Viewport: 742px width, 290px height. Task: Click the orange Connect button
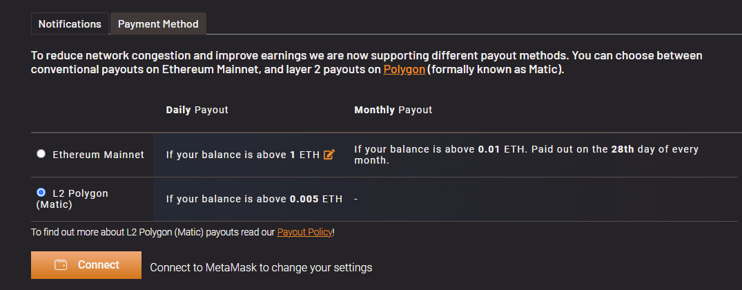[86, 265]
